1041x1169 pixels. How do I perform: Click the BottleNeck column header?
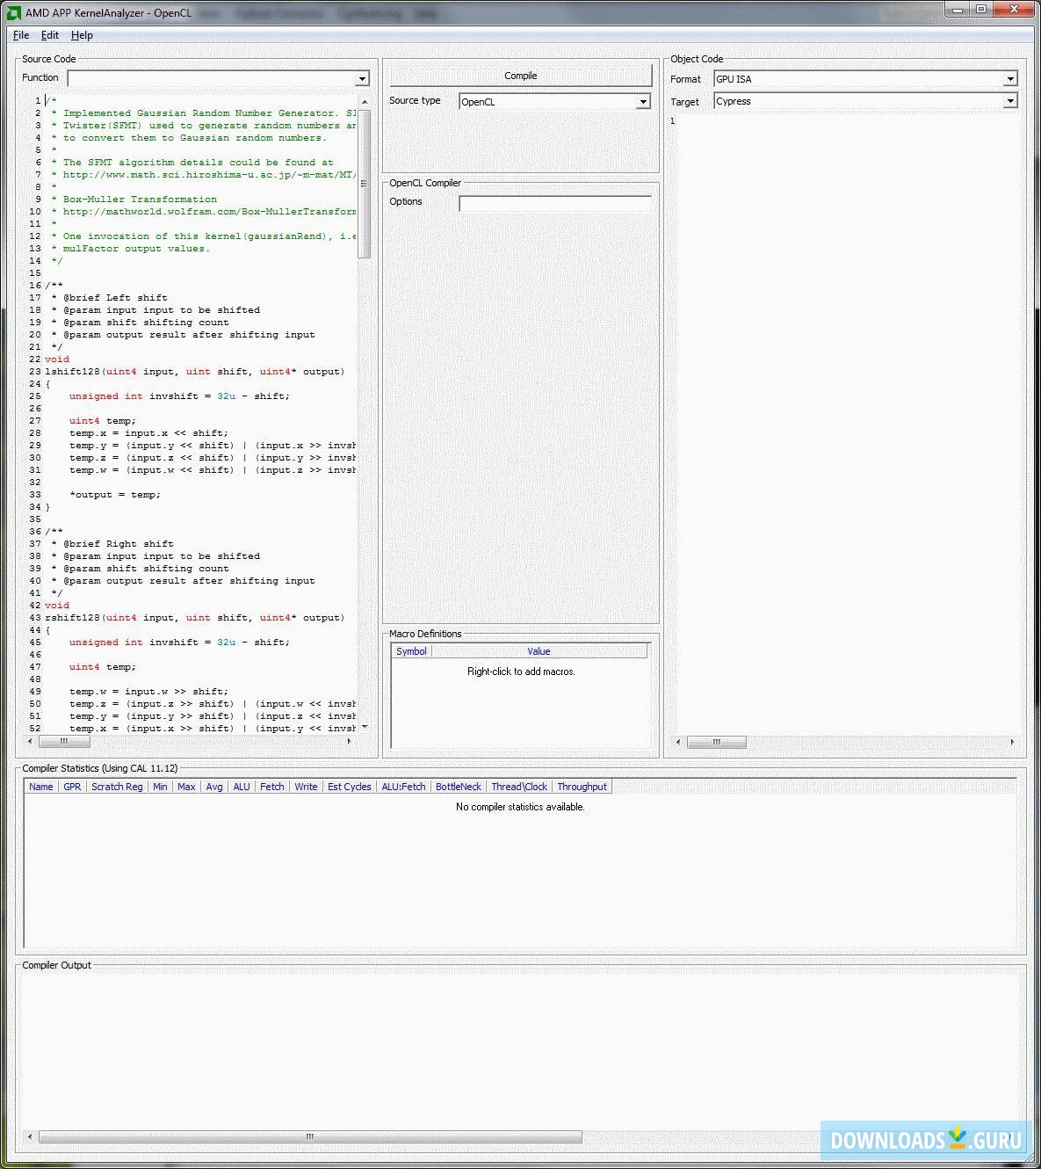[x=458, y=787]
